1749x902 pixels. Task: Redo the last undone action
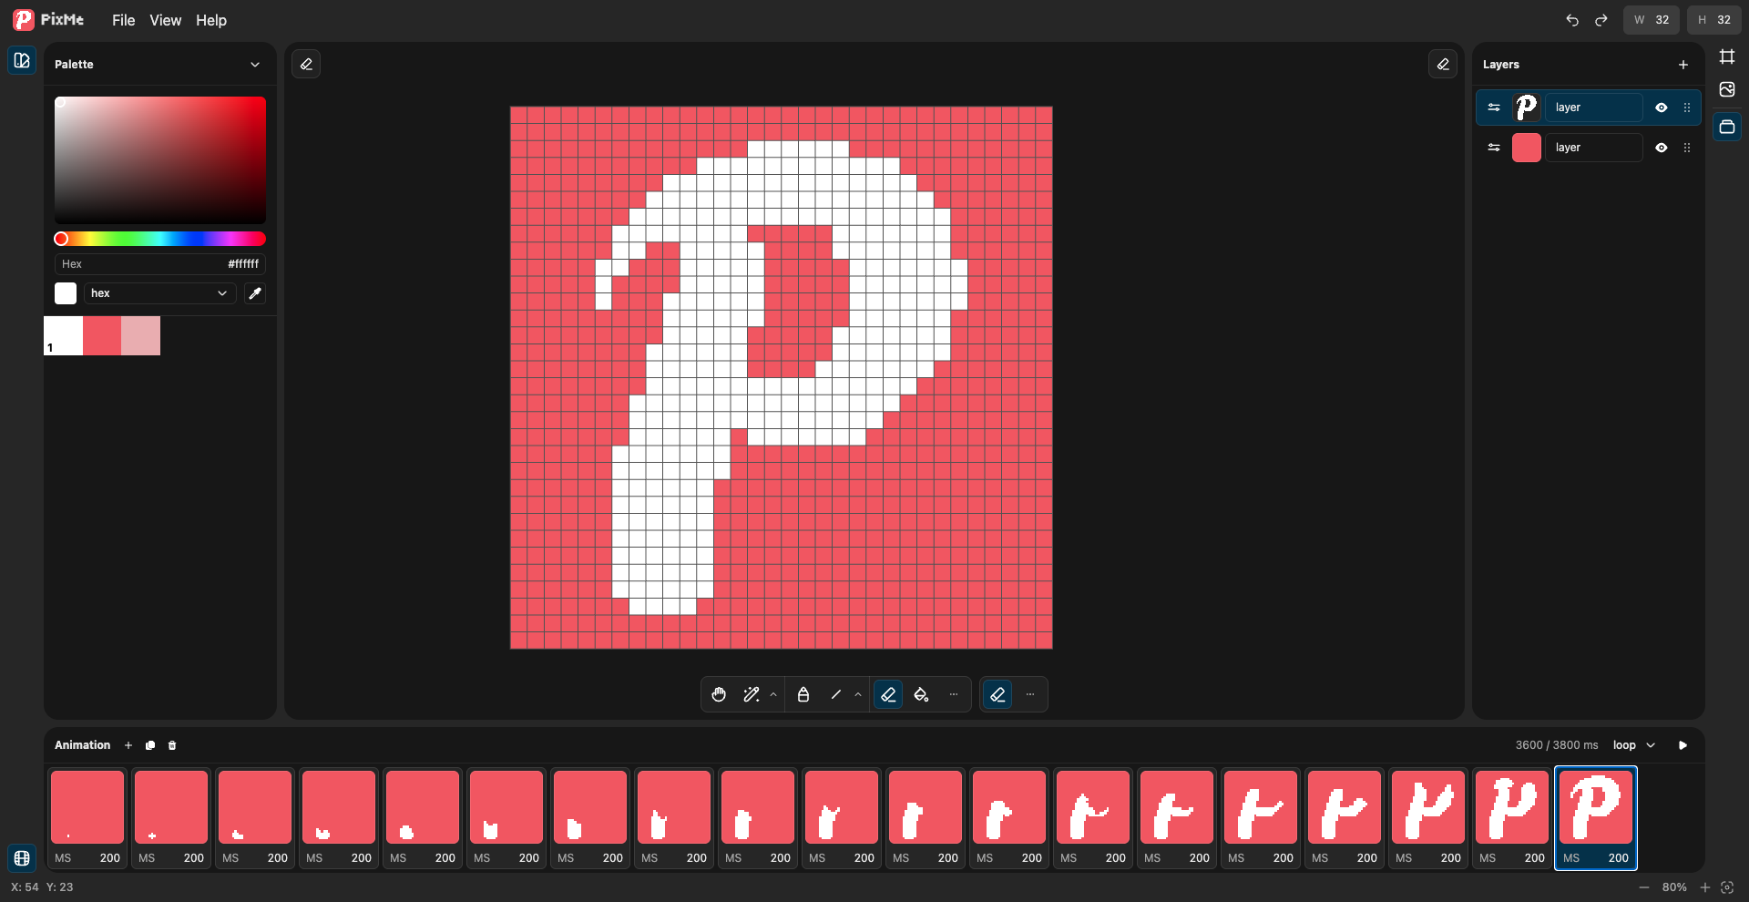[1601, 20]
